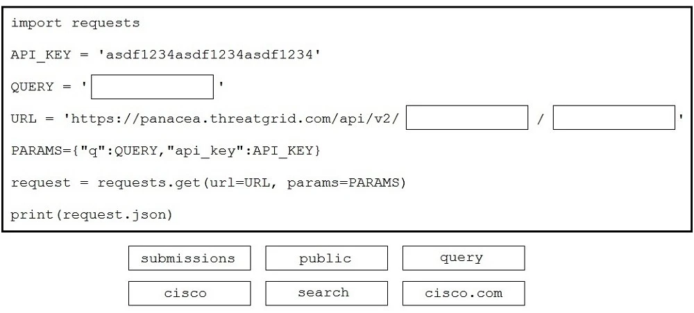
Task: Pick the 'query' answer tile
Action: pos(463,258)
